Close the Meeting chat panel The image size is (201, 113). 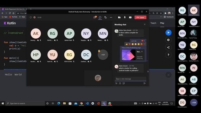tap(144, 24)
